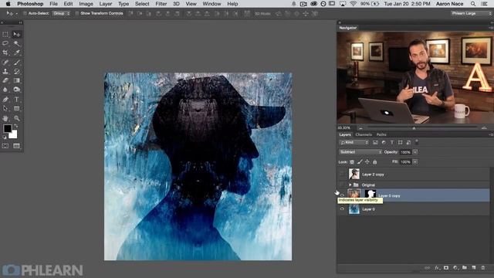Open the Subtract blend mode dropdown

pyautogui.click(x=360, y=152)
